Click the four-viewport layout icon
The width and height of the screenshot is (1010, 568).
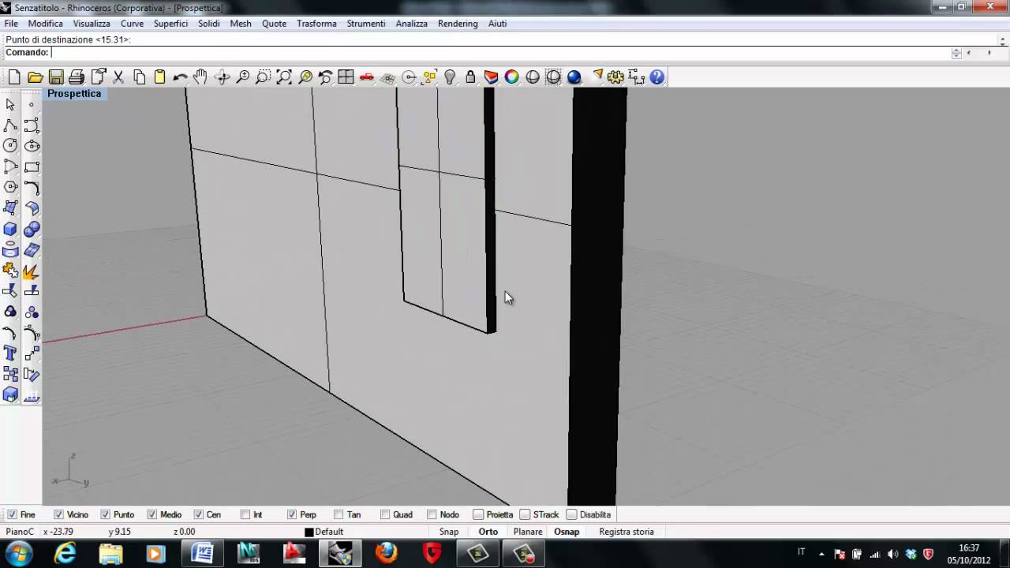click(x=346, y=77)
